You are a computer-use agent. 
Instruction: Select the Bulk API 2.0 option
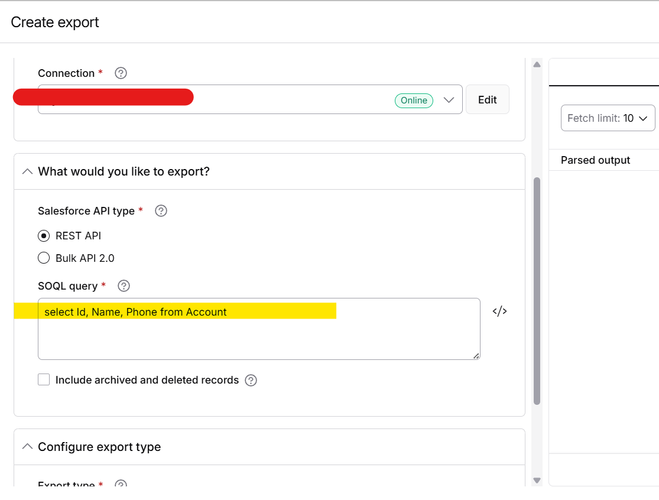point(43,258)
